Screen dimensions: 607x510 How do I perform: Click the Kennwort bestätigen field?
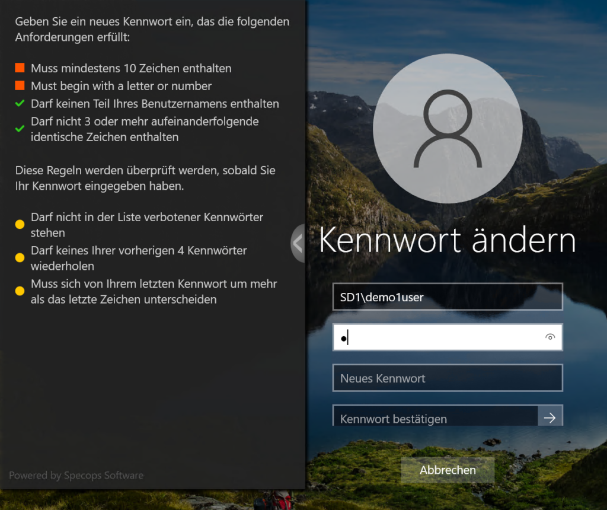(x=435, y=417)
